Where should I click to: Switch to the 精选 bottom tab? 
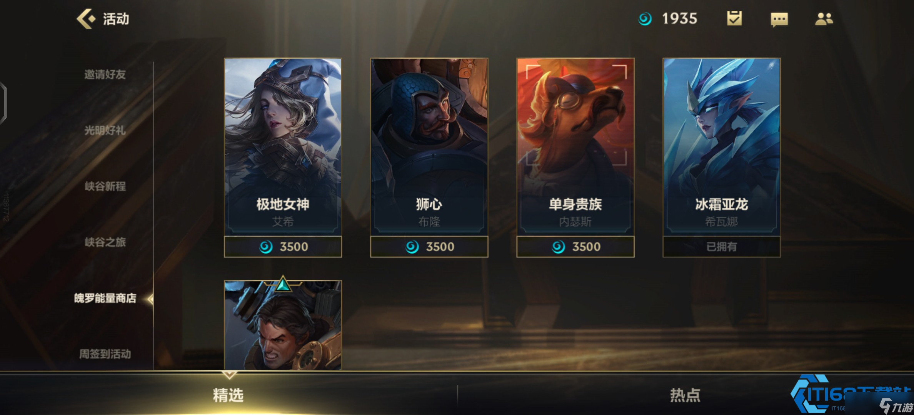[x=228, y=395]
